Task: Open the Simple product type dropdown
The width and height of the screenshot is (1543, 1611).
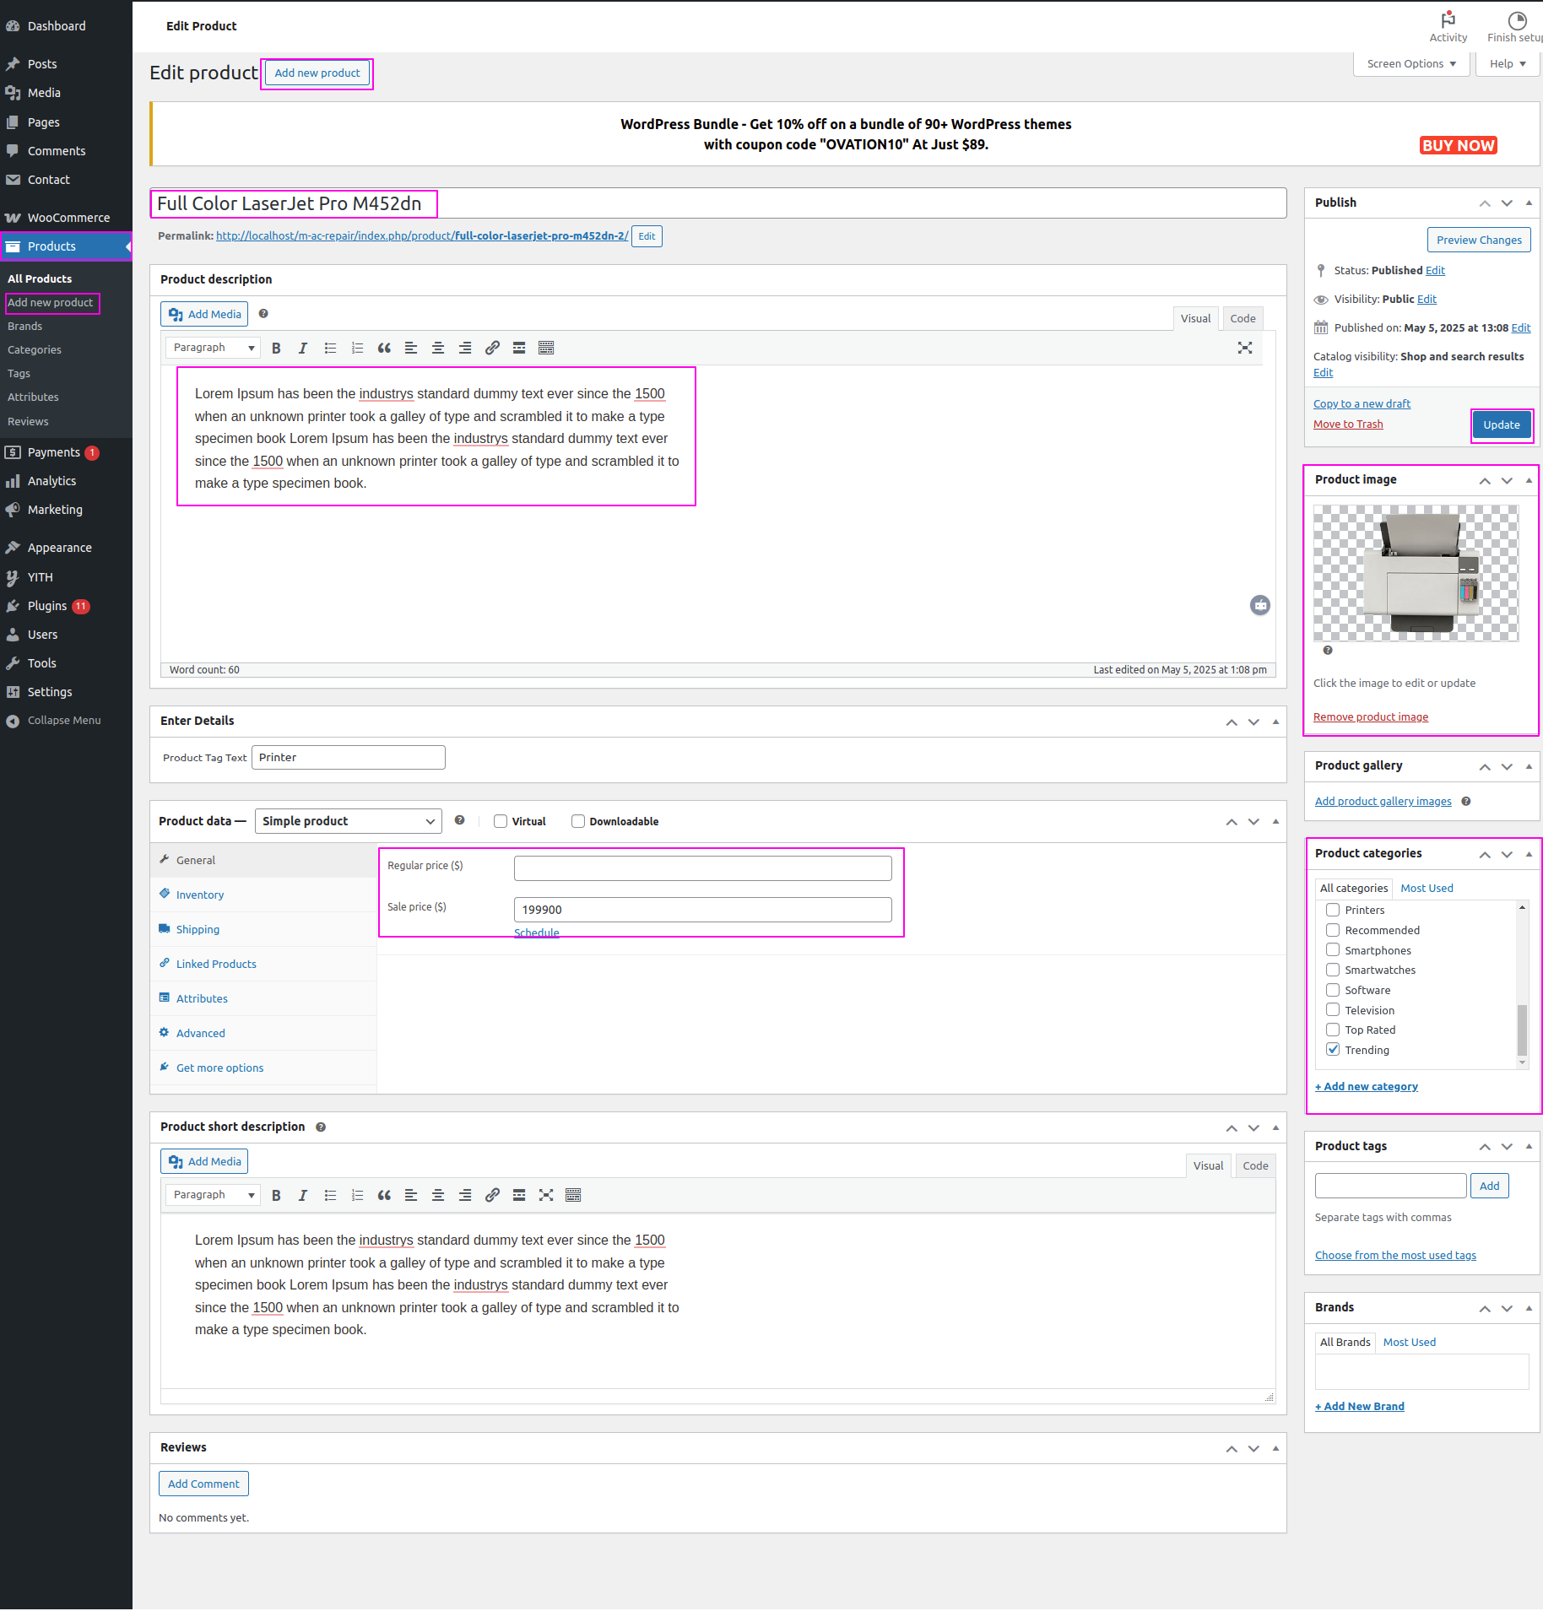Action: tap(349, 821)
